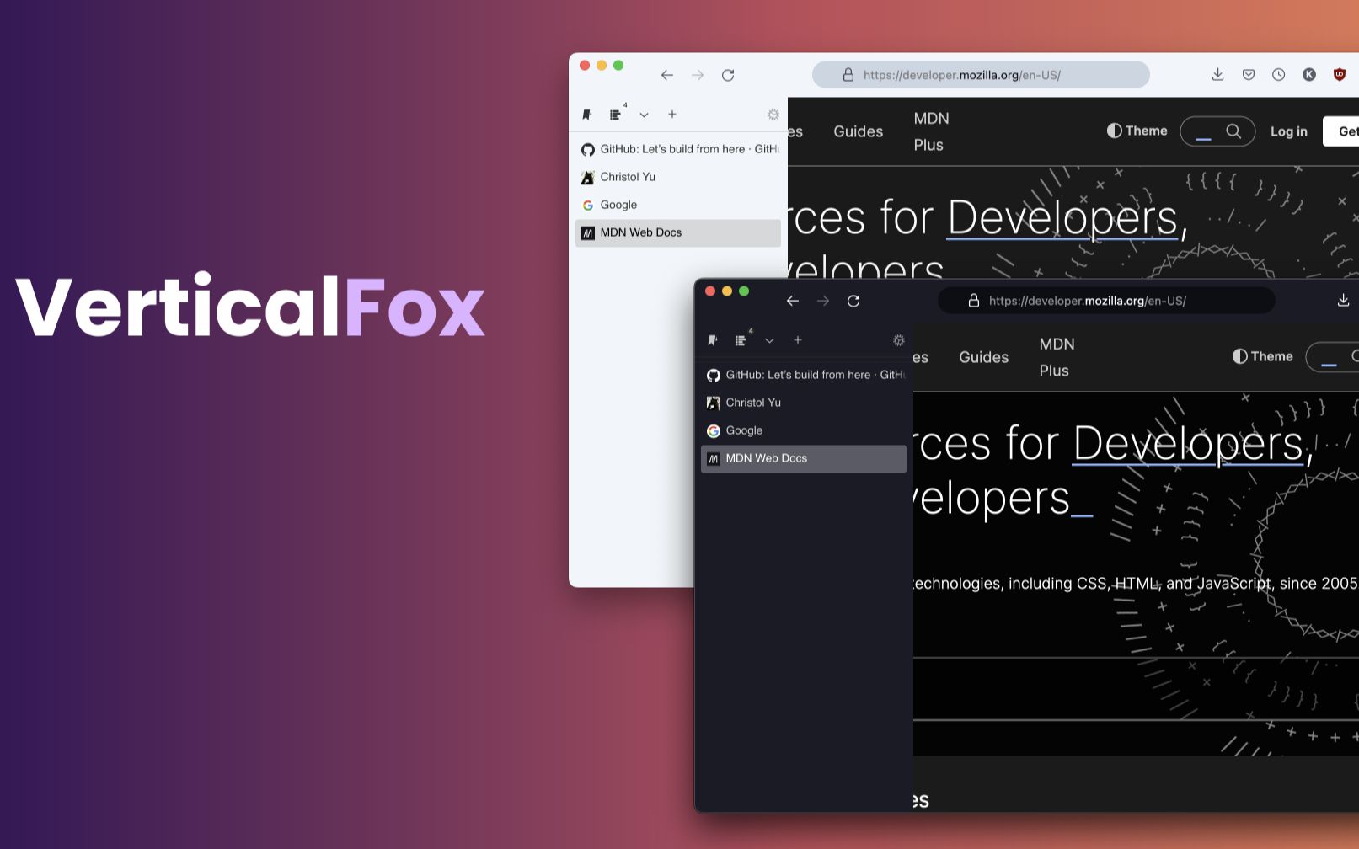Image resolution: width=1359 pixels, height=849 pixels.
Task: Add new tab with plus in the dark sidebar
Action: point(797,339)
